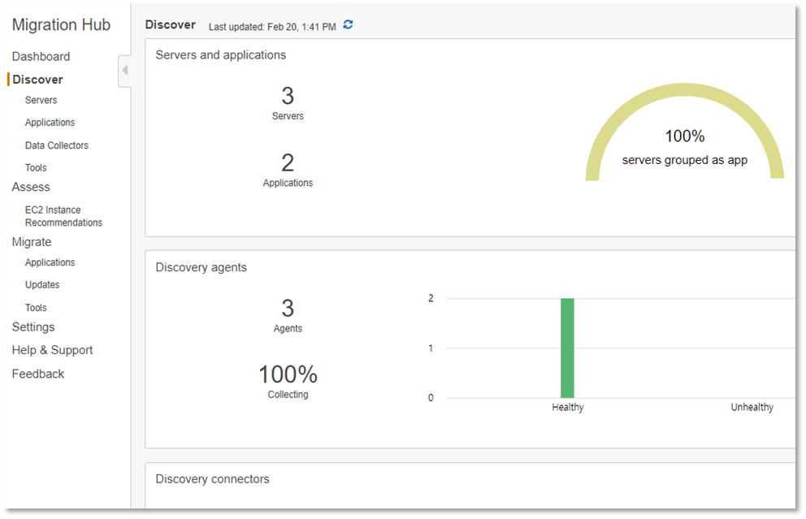This screenshot has height=519, width=806.
Task: Go to Data Collectors
Action: click(57, 145)
